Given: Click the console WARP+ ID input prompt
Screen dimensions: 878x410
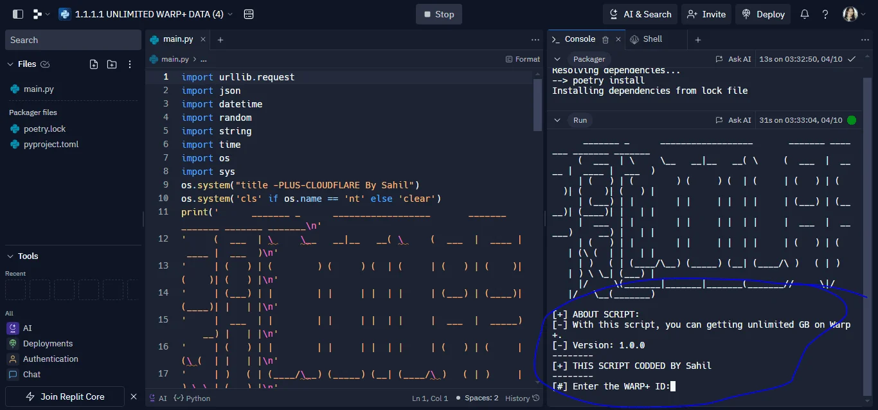Looking at the screenshot, I should pyautogui.click(x=613, y=386).
